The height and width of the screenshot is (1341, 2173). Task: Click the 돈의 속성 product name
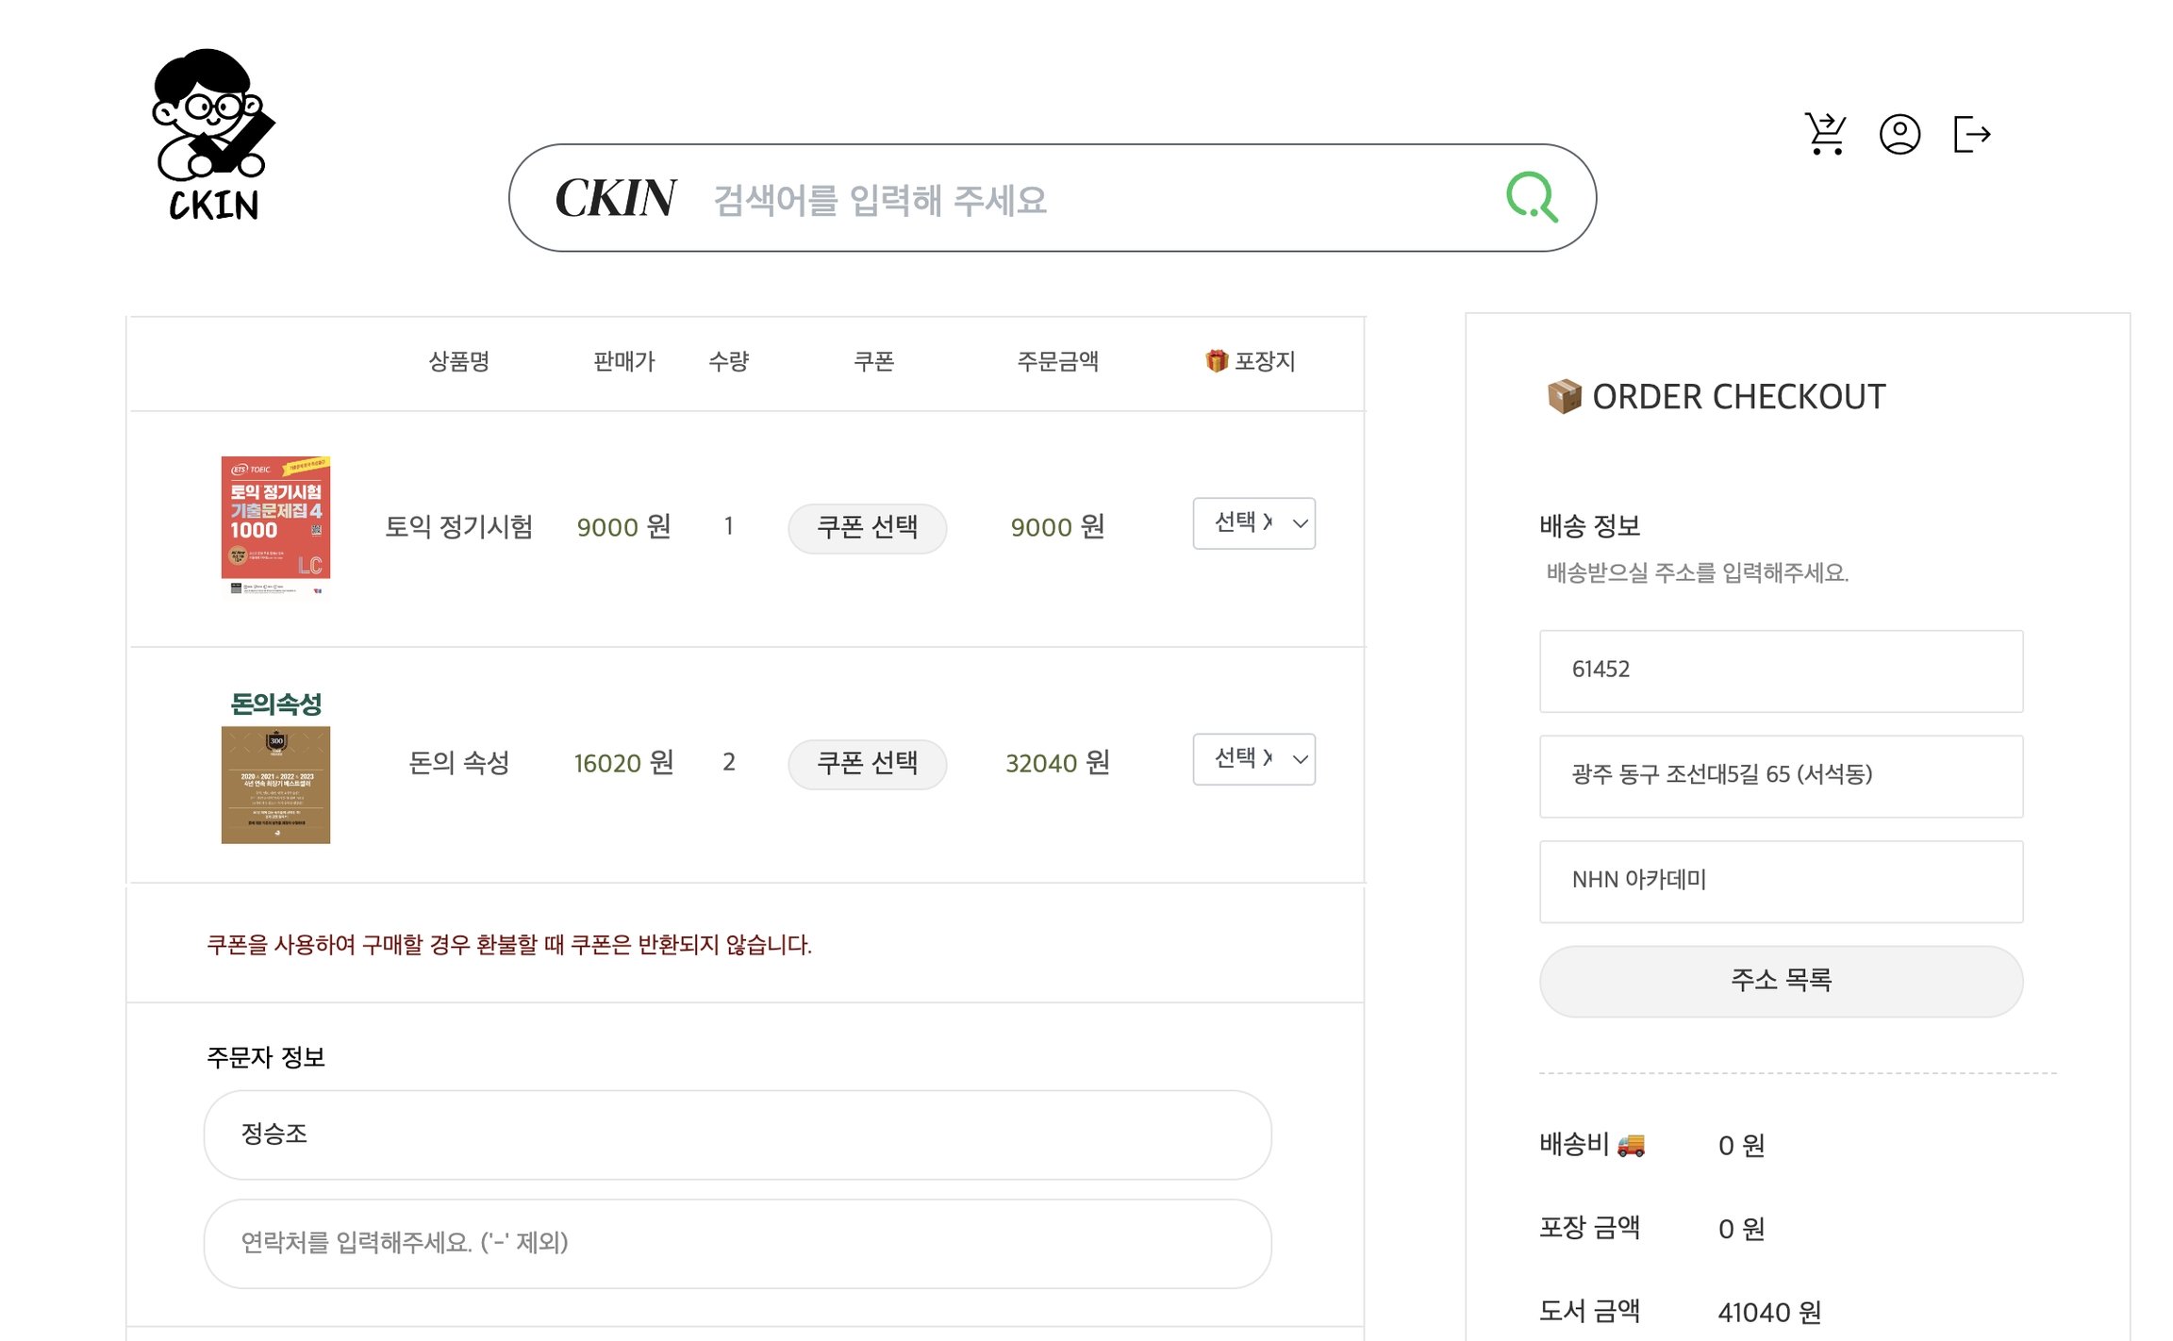[x=459, y=763]
